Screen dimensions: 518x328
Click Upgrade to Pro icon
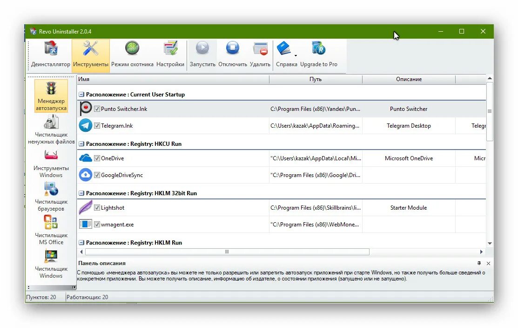point(318,48)
